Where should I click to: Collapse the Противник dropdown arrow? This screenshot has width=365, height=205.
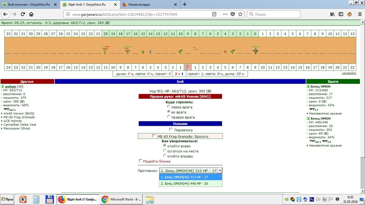pos(220,171)
